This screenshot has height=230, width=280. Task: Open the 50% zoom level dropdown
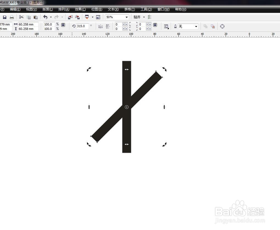pos(127,17)
